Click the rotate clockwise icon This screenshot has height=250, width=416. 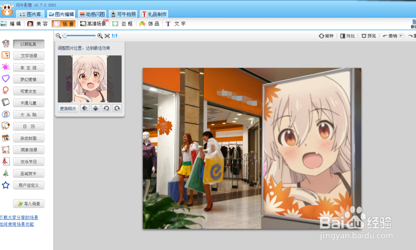pyautogui.click(x=117, y=108)
